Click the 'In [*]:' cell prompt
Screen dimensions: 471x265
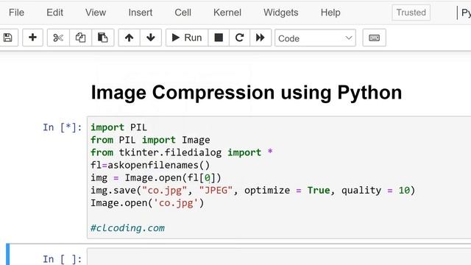click(x=62, y=127)
